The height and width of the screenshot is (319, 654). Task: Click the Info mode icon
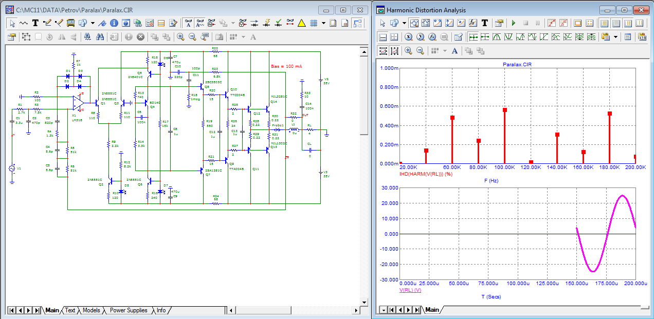pos(114,23)
